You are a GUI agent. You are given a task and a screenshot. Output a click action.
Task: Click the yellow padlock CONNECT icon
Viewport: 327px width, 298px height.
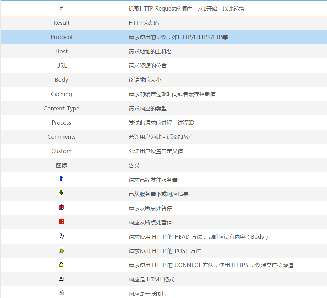[x=61, y=264]
